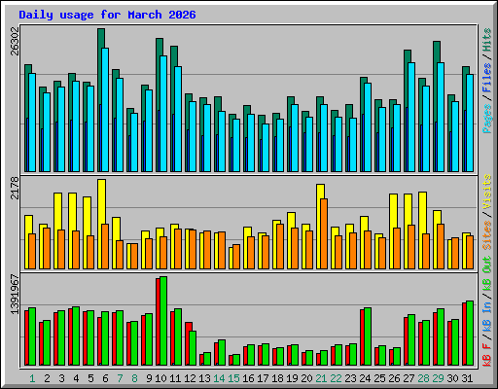Screen dimensions: 498x389
Task: Click day 20 label on x-axis
Action: tap(306, 378)
